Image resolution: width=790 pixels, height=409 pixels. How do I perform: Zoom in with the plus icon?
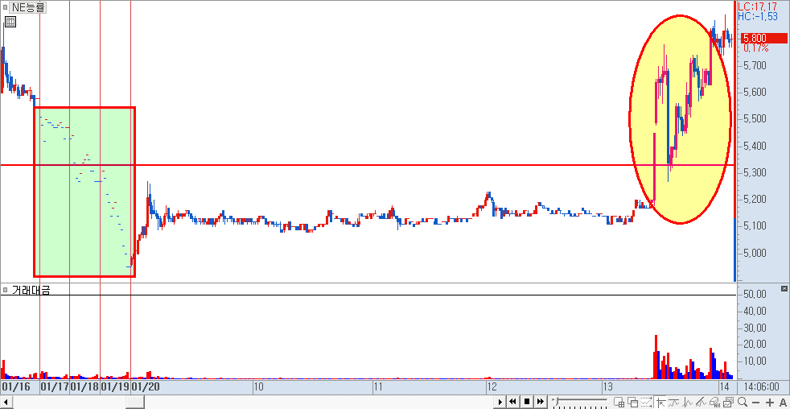coord(770,403)
